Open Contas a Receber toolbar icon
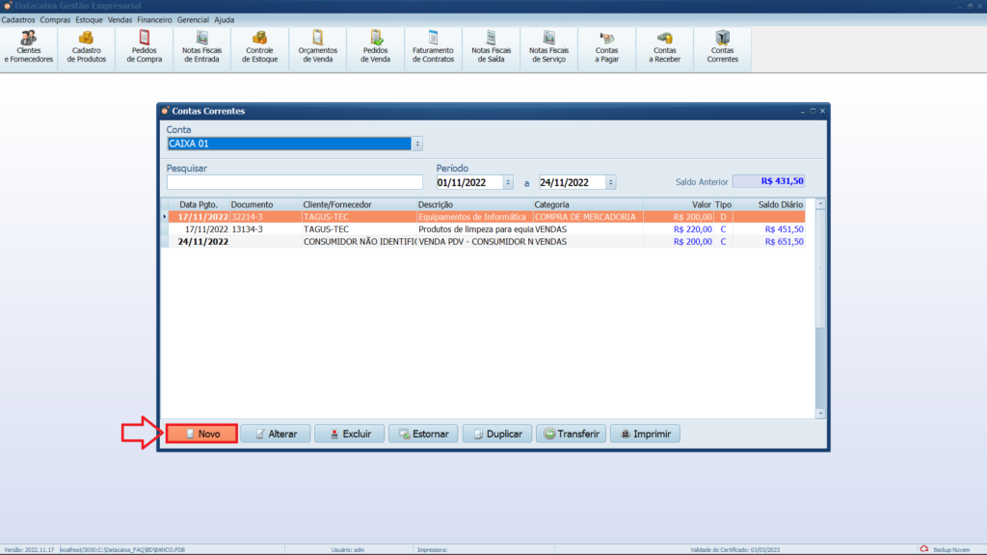Screen dimensions: 987x555 [664, 47]
